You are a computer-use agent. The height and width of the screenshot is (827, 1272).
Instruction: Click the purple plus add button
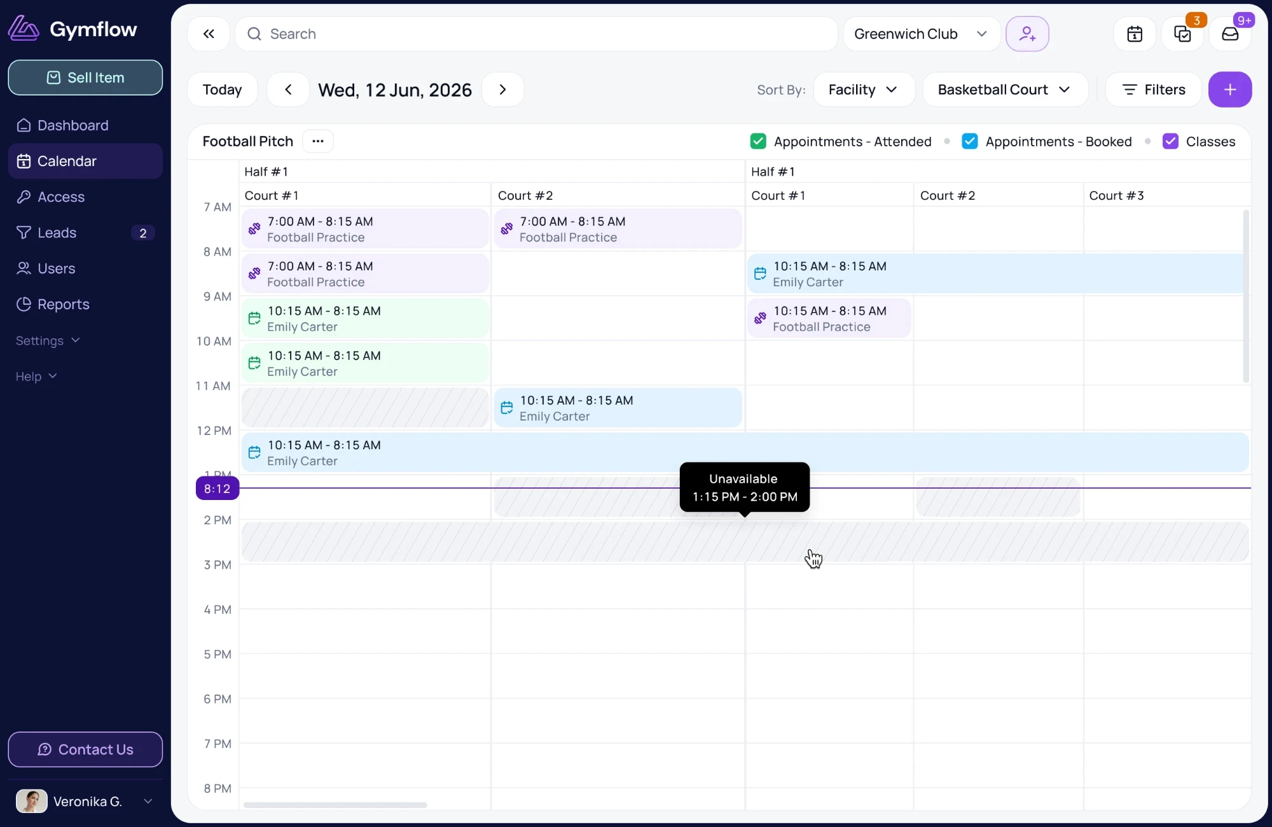pyautogui.click(x=1230, y=90)
